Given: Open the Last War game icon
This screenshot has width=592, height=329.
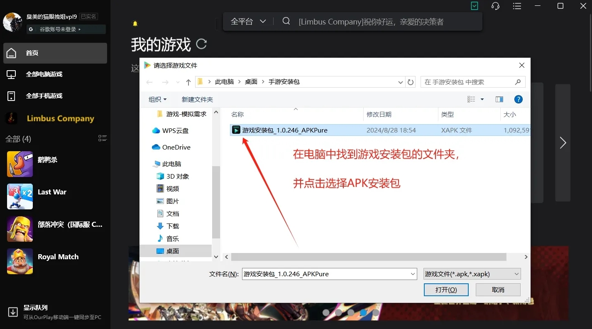Looking at the screenshot, I should click(x=20, y=196).
